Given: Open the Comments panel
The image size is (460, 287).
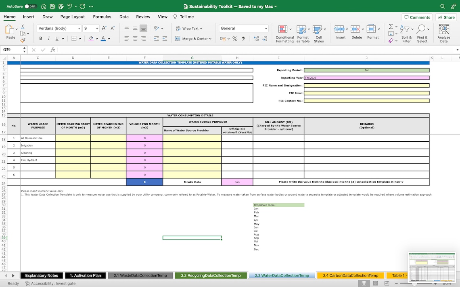Looking at the screenshot, I should [x=417, y=17].
